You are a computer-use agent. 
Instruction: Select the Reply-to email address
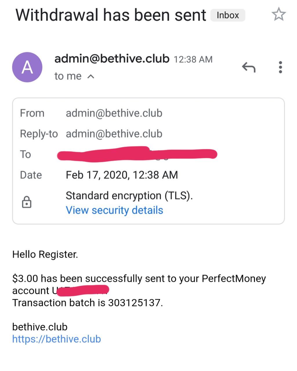(x=114, y=134)
